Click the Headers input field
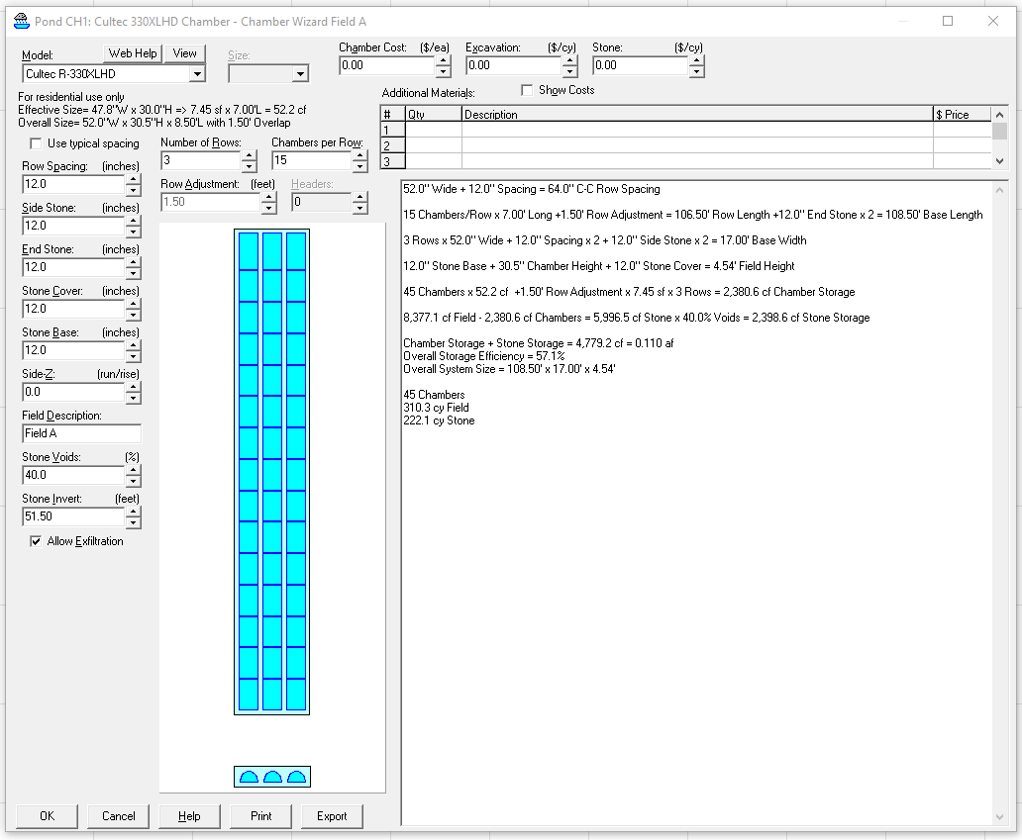The image size is (1022, 840). point(321,202)
